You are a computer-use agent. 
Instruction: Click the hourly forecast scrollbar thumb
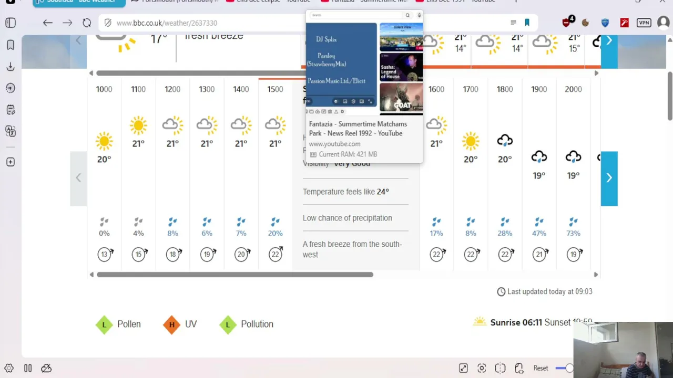(235, 275)
